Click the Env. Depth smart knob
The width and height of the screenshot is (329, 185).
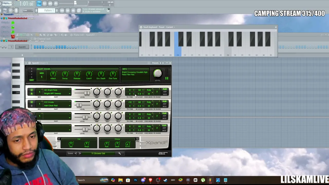coord(101,74)
